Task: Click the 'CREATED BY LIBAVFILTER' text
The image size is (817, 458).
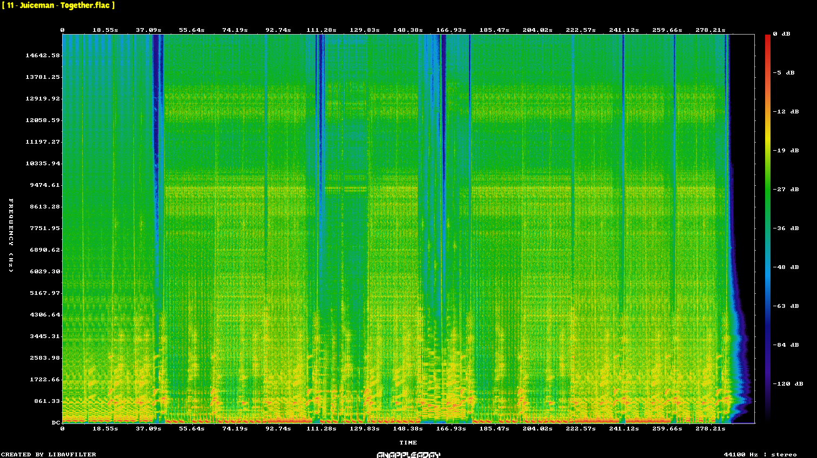Action: (49, 455)
